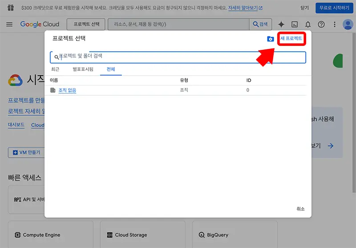Image resolution: width=356 pixels, height=248 pixels.
Task: Switch to the 최근 tab
Action: click(55, 69)
